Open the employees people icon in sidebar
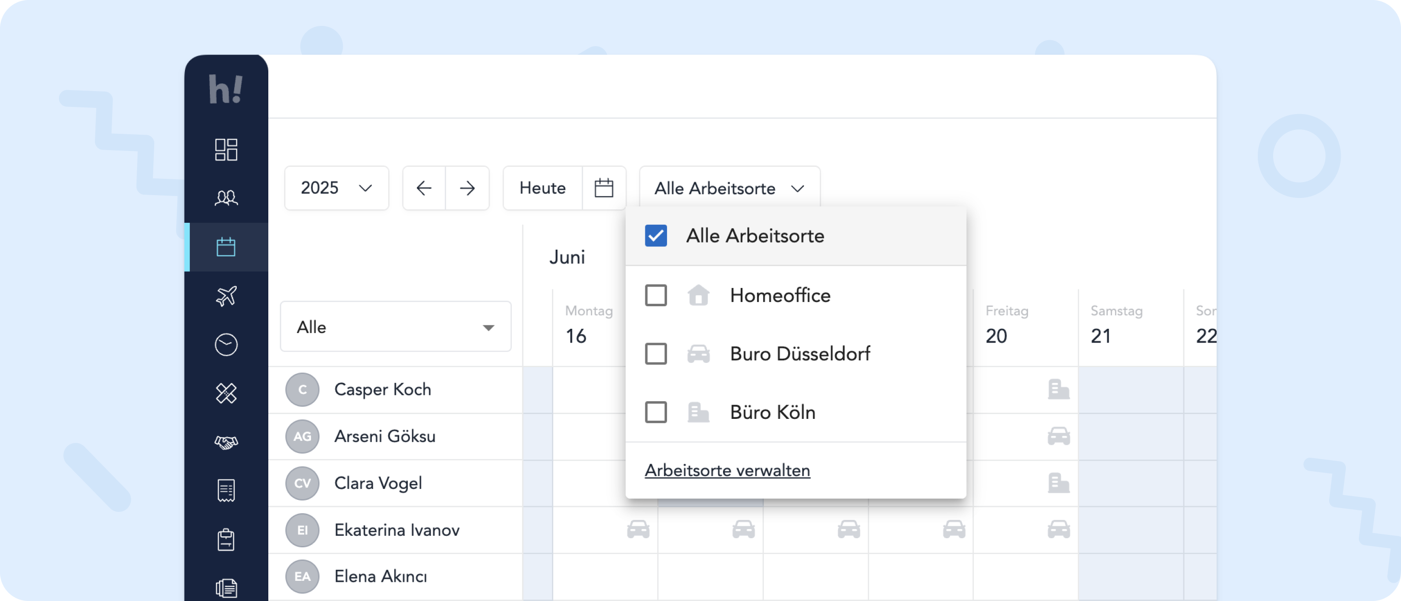 pyautogui.click(x=226, y=198)
